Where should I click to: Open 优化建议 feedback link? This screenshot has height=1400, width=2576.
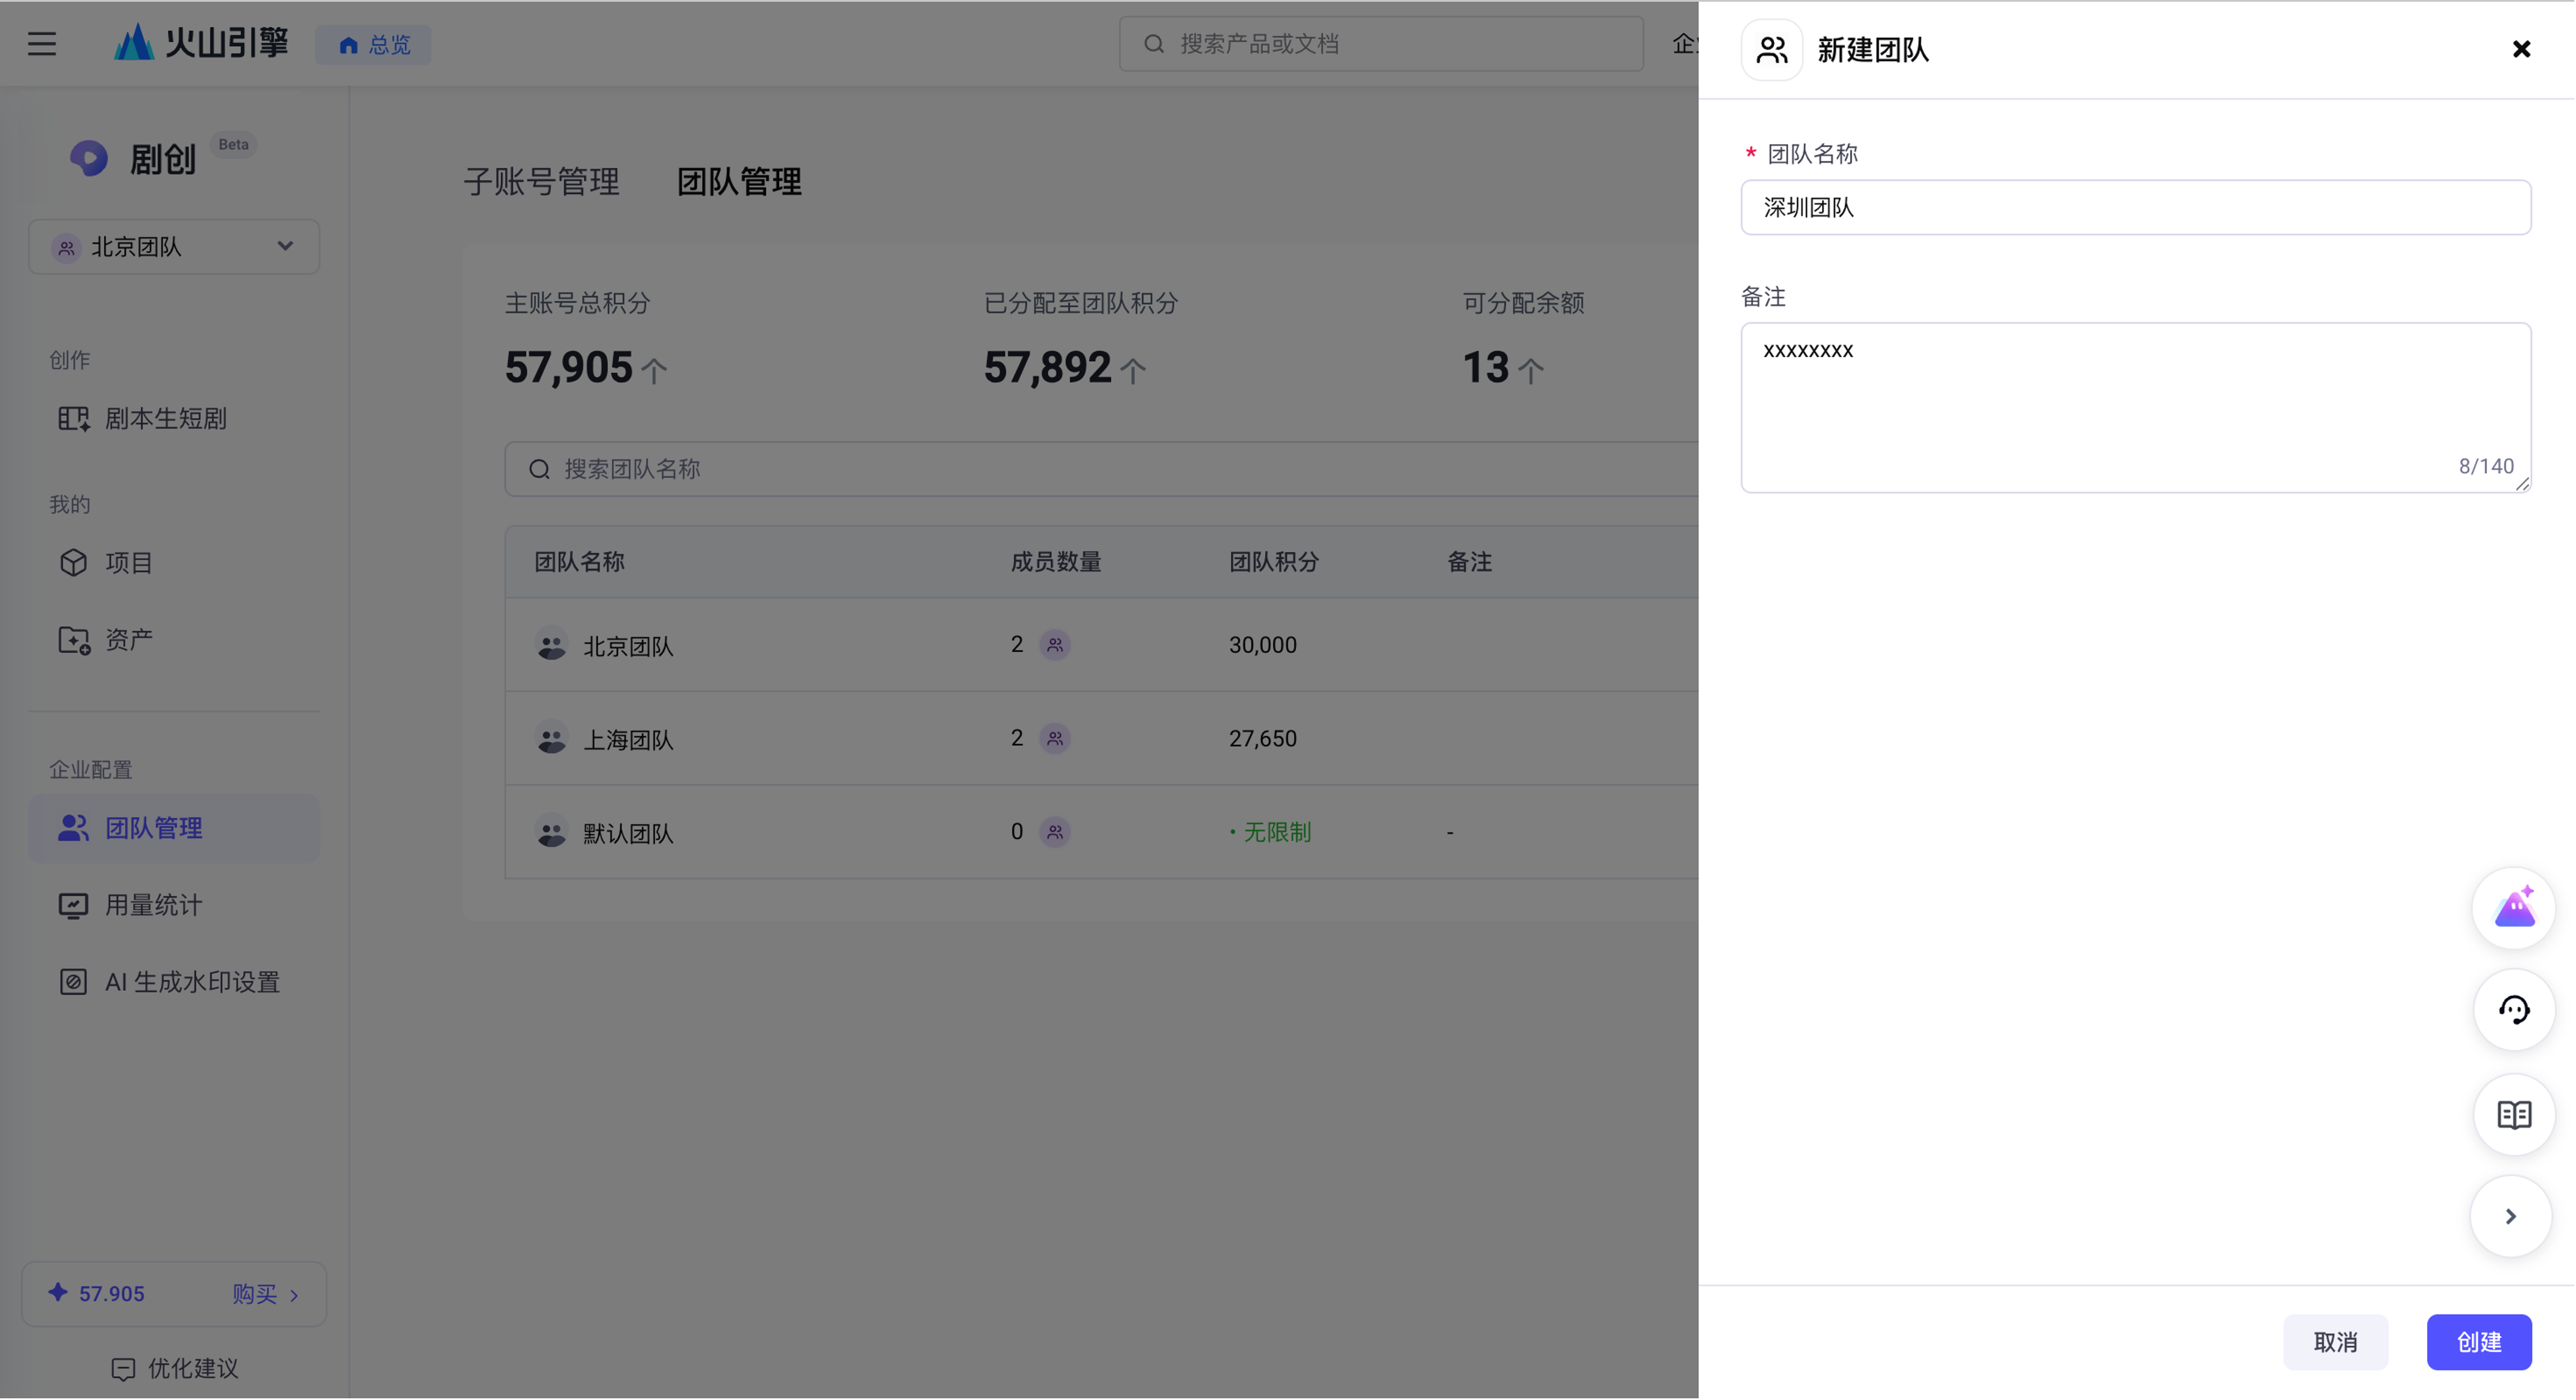[175, 1369]
